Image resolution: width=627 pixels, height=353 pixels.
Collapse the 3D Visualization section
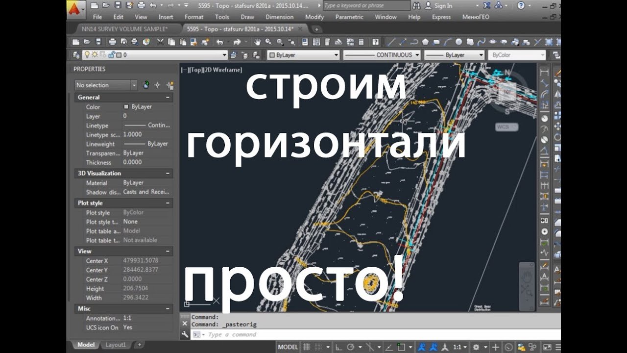pos(168,173)
